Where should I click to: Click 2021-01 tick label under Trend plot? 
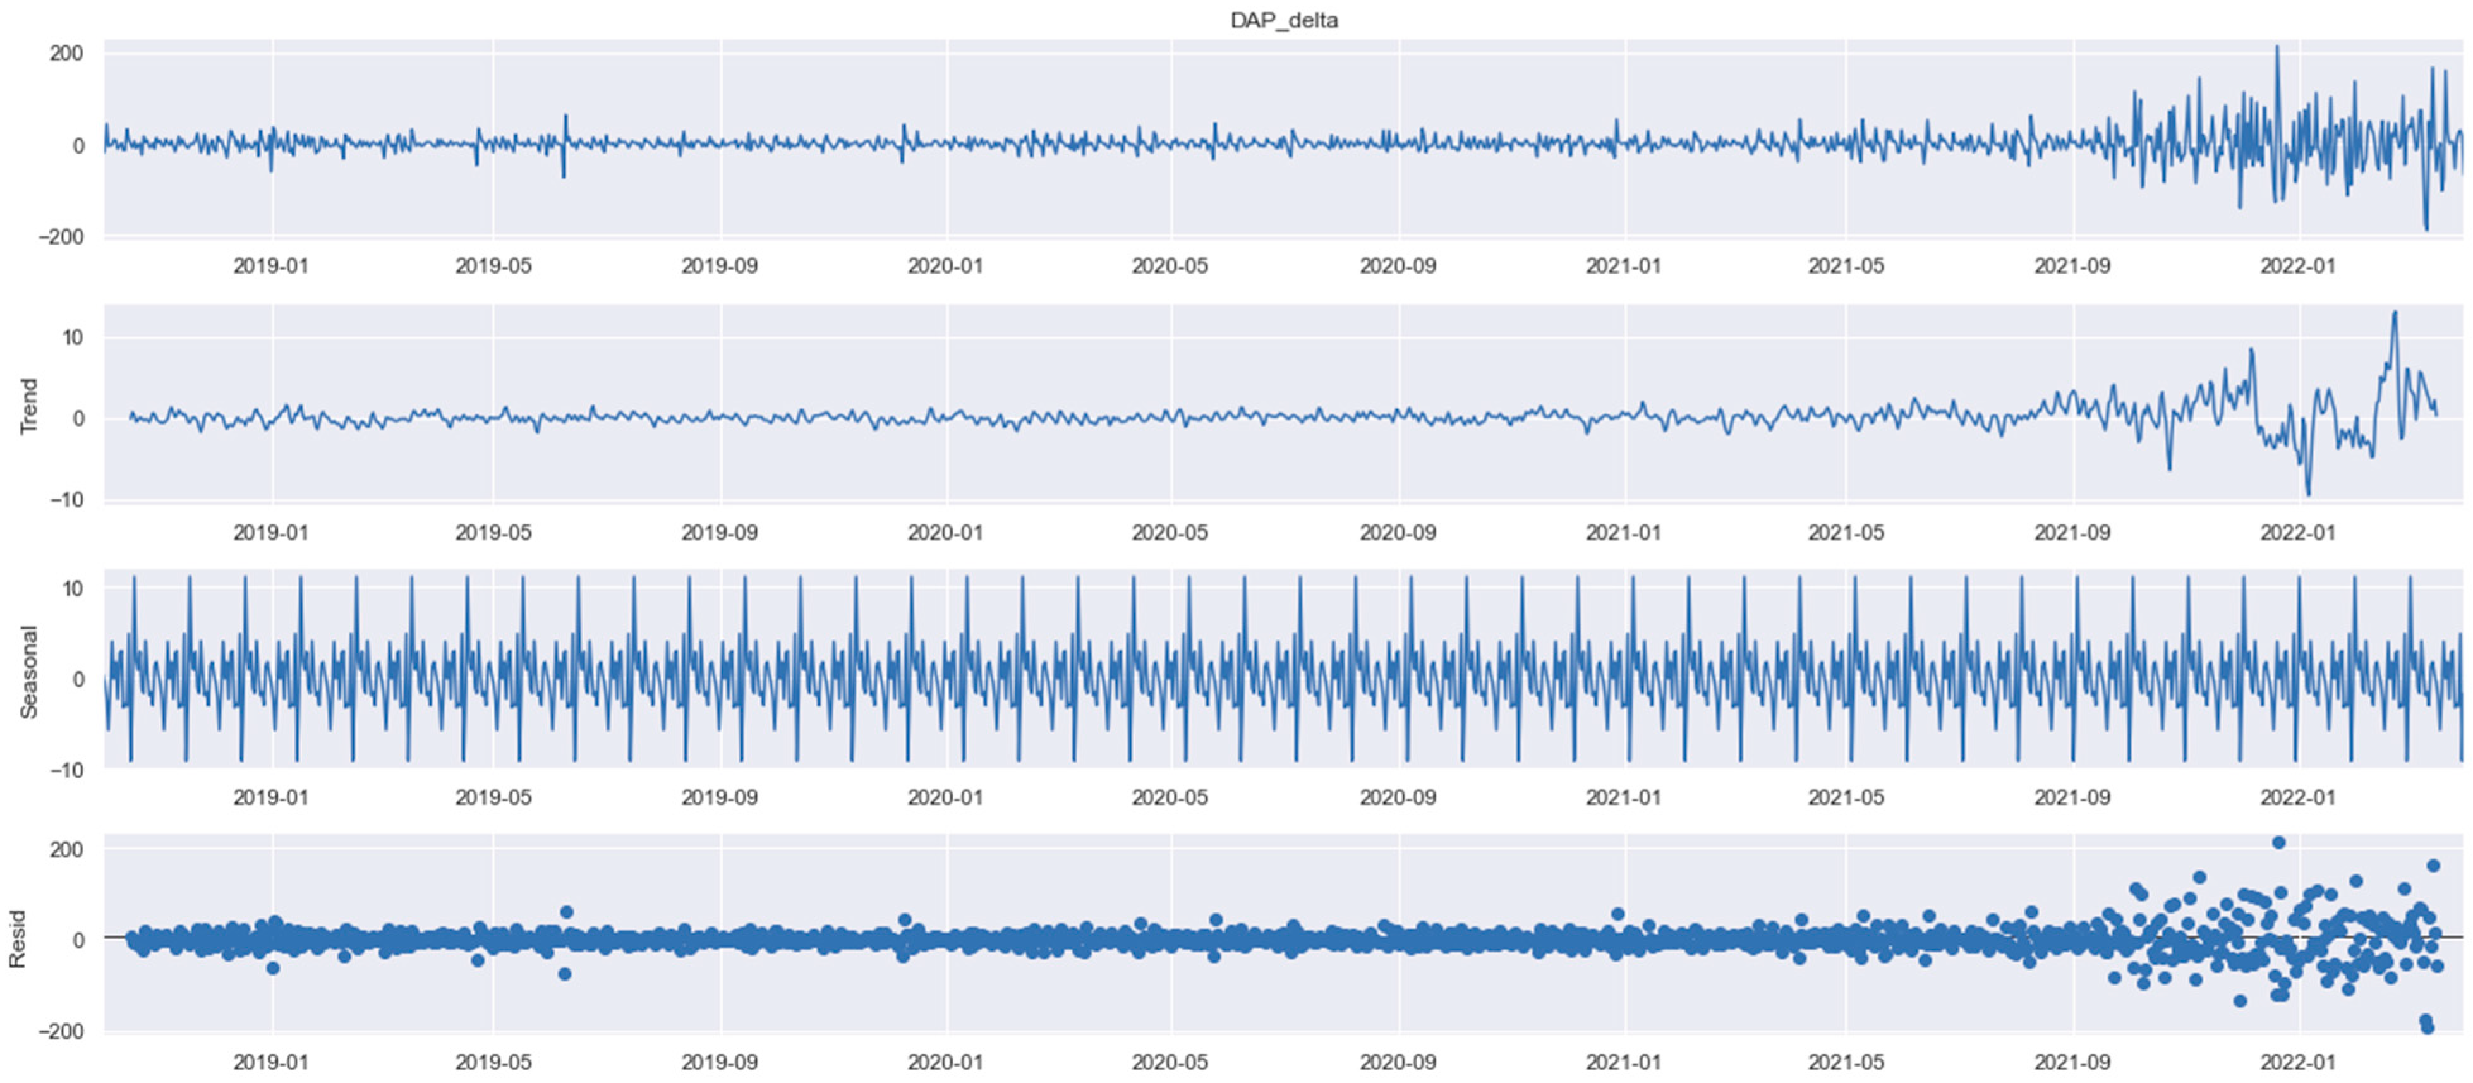[x=1623, y=533]
